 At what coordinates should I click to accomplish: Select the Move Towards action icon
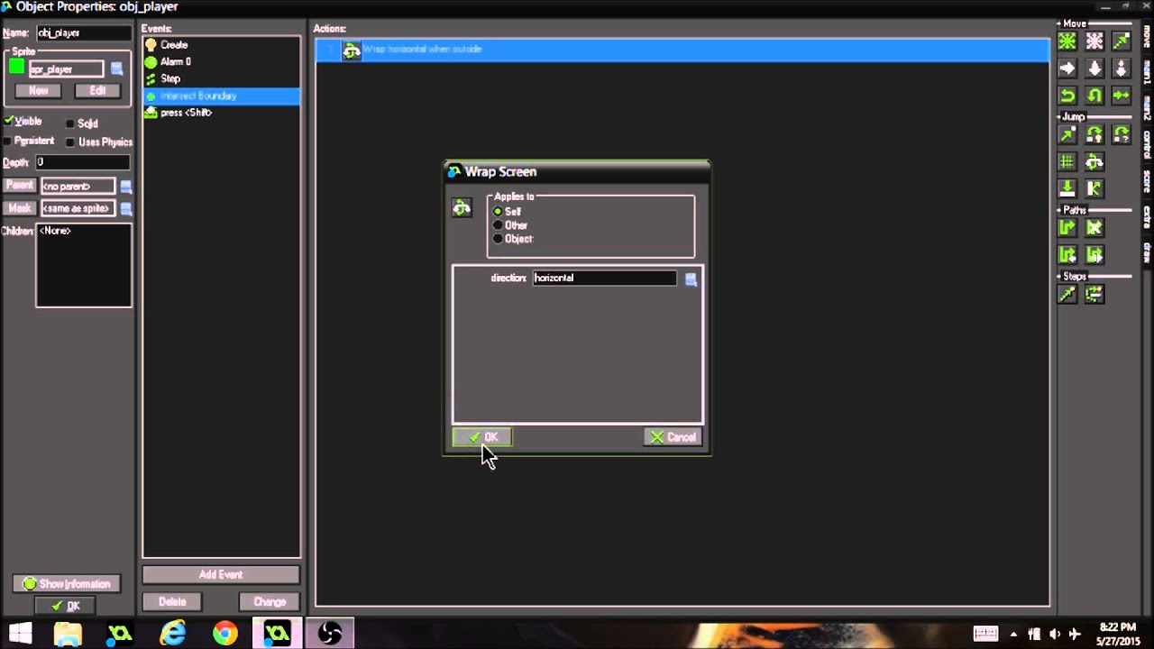coord(1122,41)
